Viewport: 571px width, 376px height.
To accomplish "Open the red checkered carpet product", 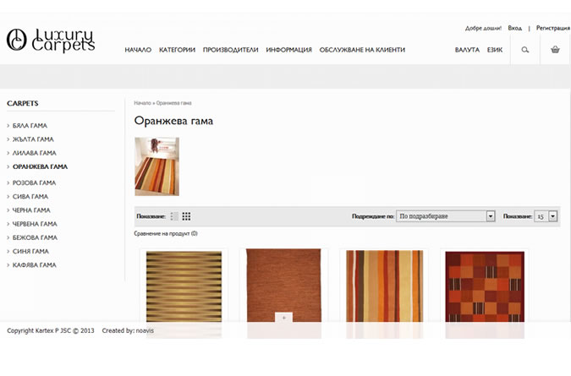I will coord(485,286).
